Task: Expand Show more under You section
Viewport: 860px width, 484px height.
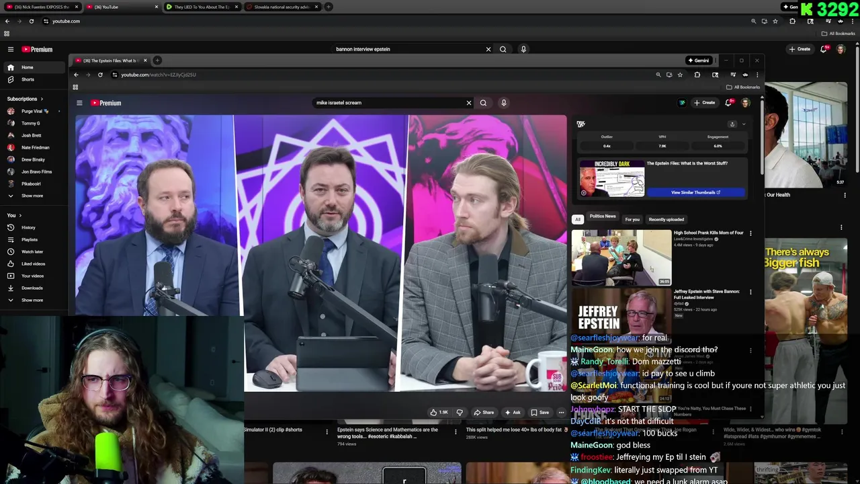Action: pos(34,300)
